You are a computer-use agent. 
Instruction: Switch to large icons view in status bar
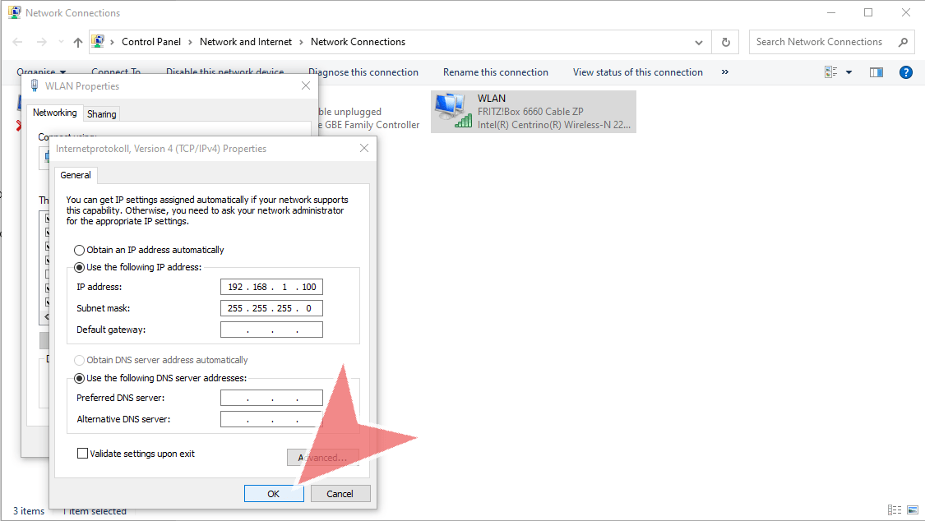coord(911,510)
